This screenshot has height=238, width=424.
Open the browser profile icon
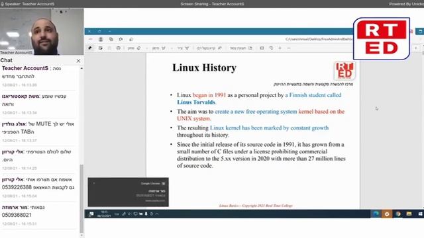tap(101, 40)
